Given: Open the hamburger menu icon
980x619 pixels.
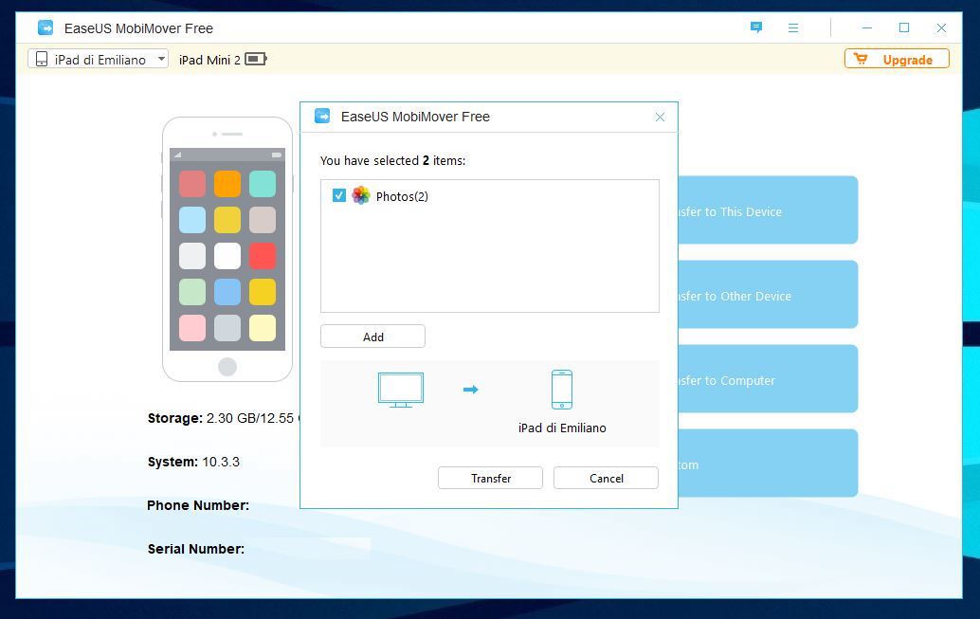Looking at the screenshot, I should click(793, 28).
